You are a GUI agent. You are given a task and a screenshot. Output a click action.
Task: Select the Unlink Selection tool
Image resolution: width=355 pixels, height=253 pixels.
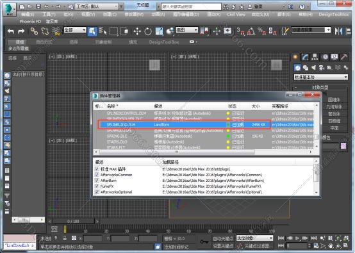(45, 31)
